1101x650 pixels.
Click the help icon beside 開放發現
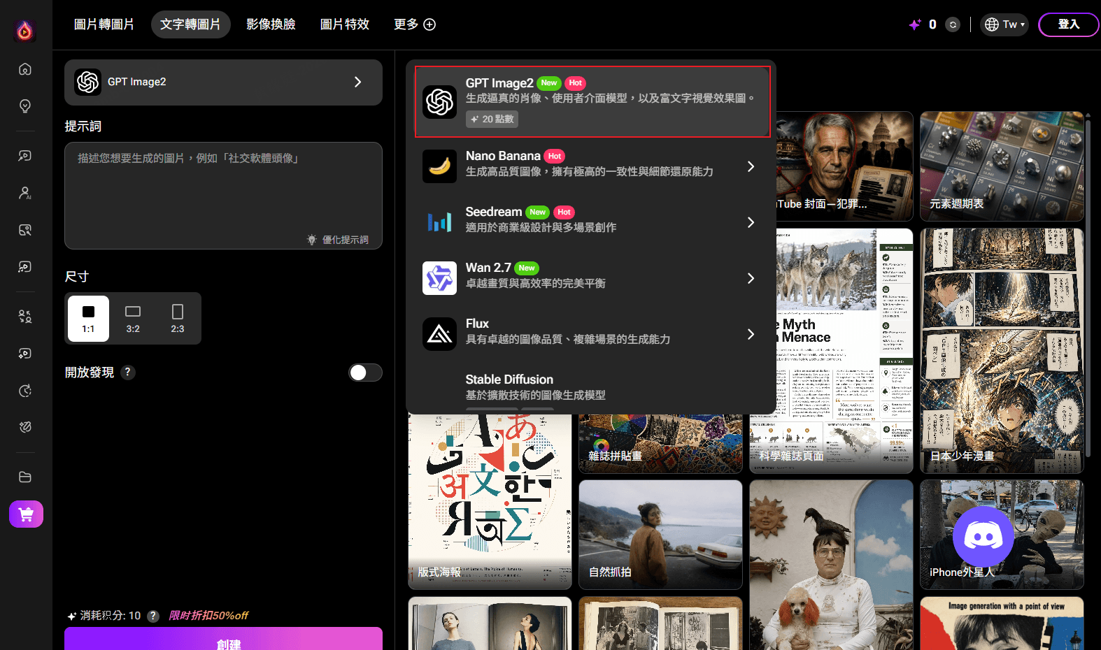(127, 373)
